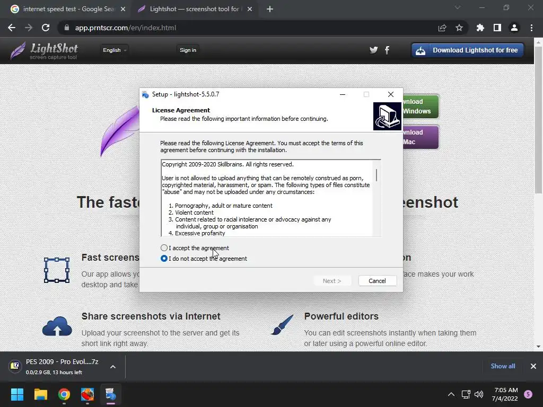Open notifications badge showing 5
The image size is (543, 407).
(x=528, y=394)
